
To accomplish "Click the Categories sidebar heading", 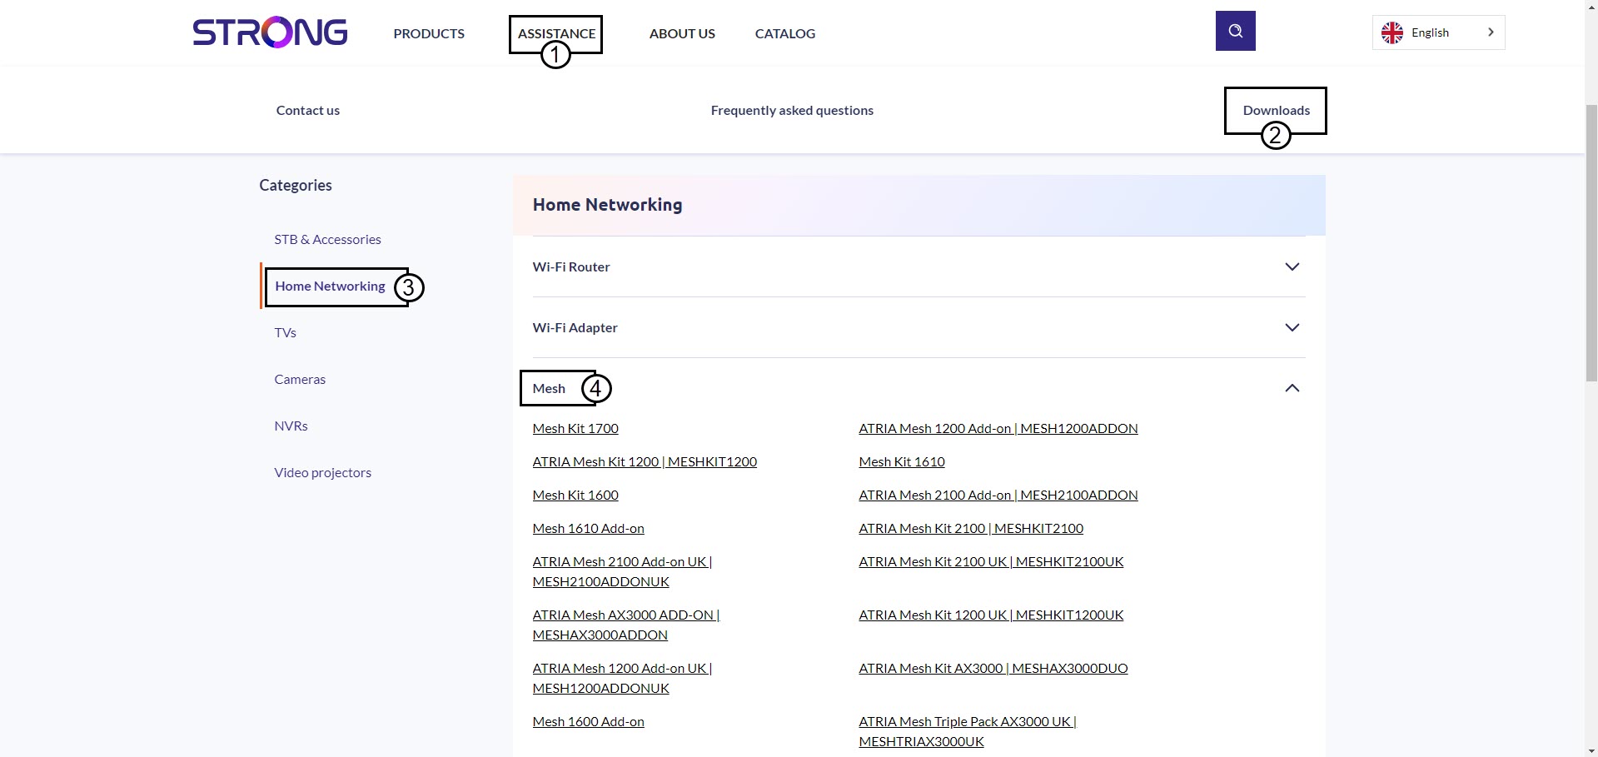I will coord(295,185).
